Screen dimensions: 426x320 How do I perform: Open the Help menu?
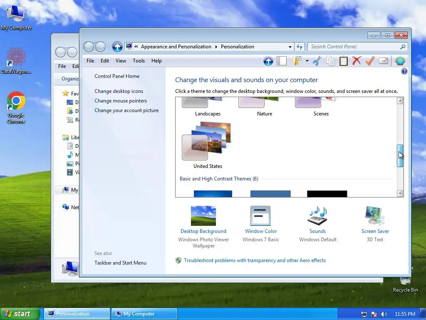pos(156,61)
